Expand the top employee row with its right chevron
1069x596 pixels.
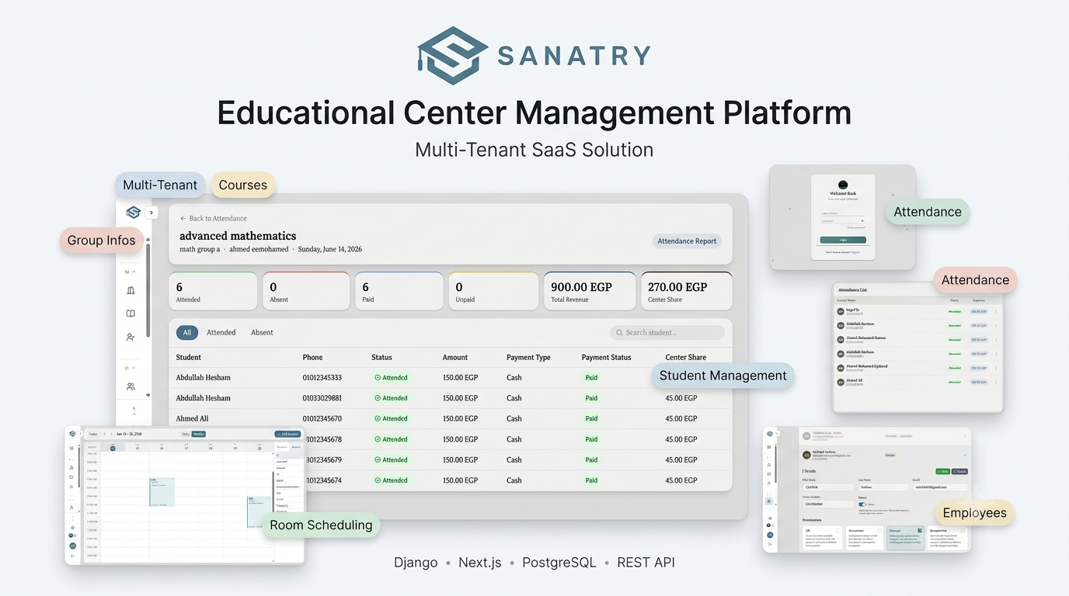[x=964, y=436]
